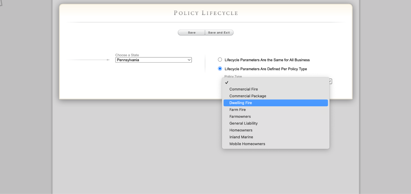
Task: Select 'Defined Per Policy Type' radio button
Action: pyautogui.click(x=220, y=69)
